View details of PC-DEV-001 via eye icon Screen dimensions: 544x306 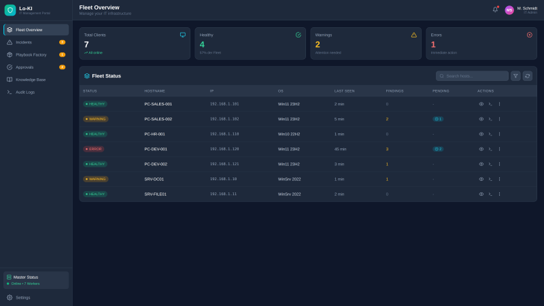pyautogui.click(x=481, y=149)
